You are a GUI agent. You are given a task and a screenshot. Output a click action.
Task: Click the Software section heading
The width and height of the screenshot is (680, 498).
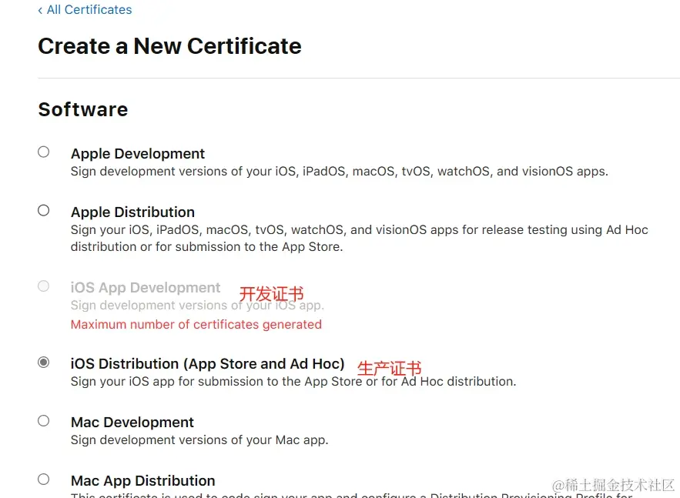pyautogui.click(x=83, y=109)
